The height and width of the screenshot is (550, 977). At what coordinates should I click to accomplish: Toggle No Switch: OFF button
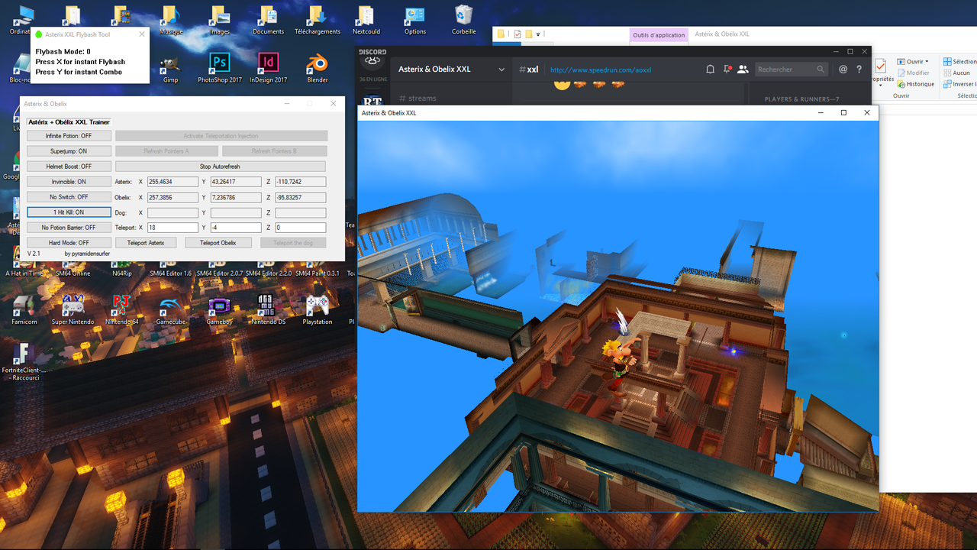coord(69,197)
